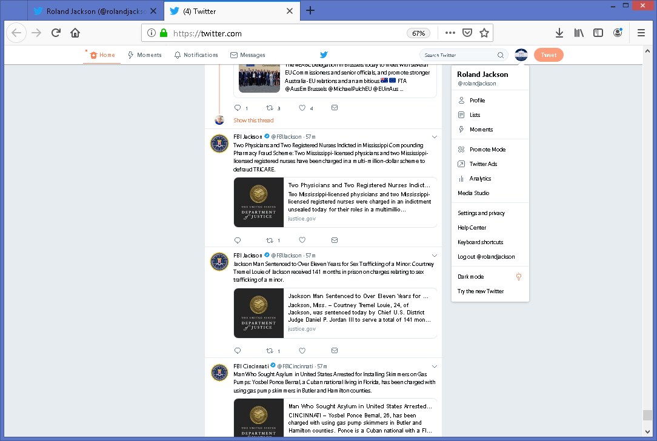Choose Try the new Twitter

[490, 291]
